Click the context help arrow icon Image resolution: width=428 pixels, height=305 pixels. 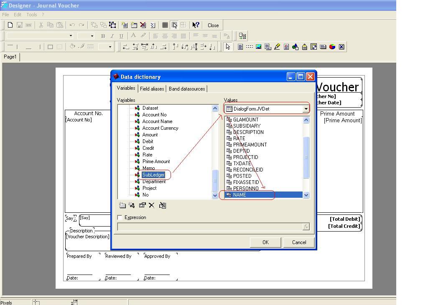(196, 25)
